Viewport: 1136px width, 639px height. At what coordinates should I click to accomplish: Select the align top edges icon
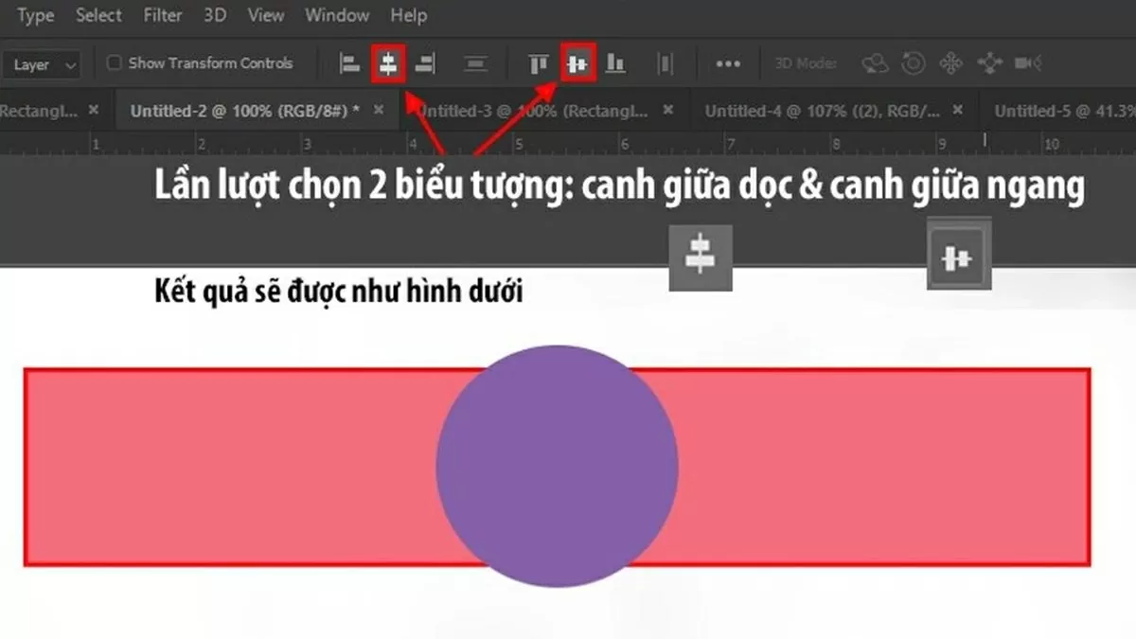tap(540, 64)
